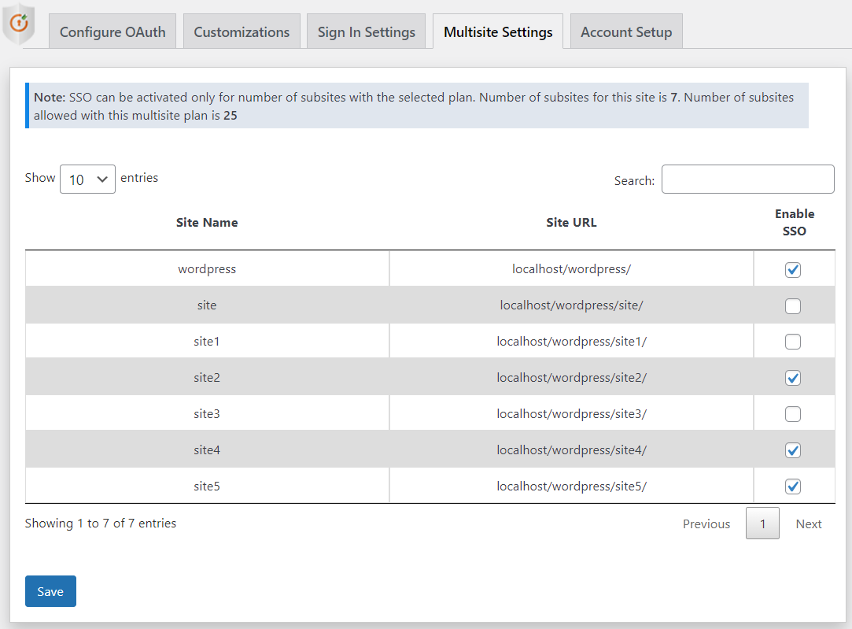Image resolution: width=852 pixels, height=629 pixels.
Task: Enable SSO checkbox for site1
Action: pos(793,342)
